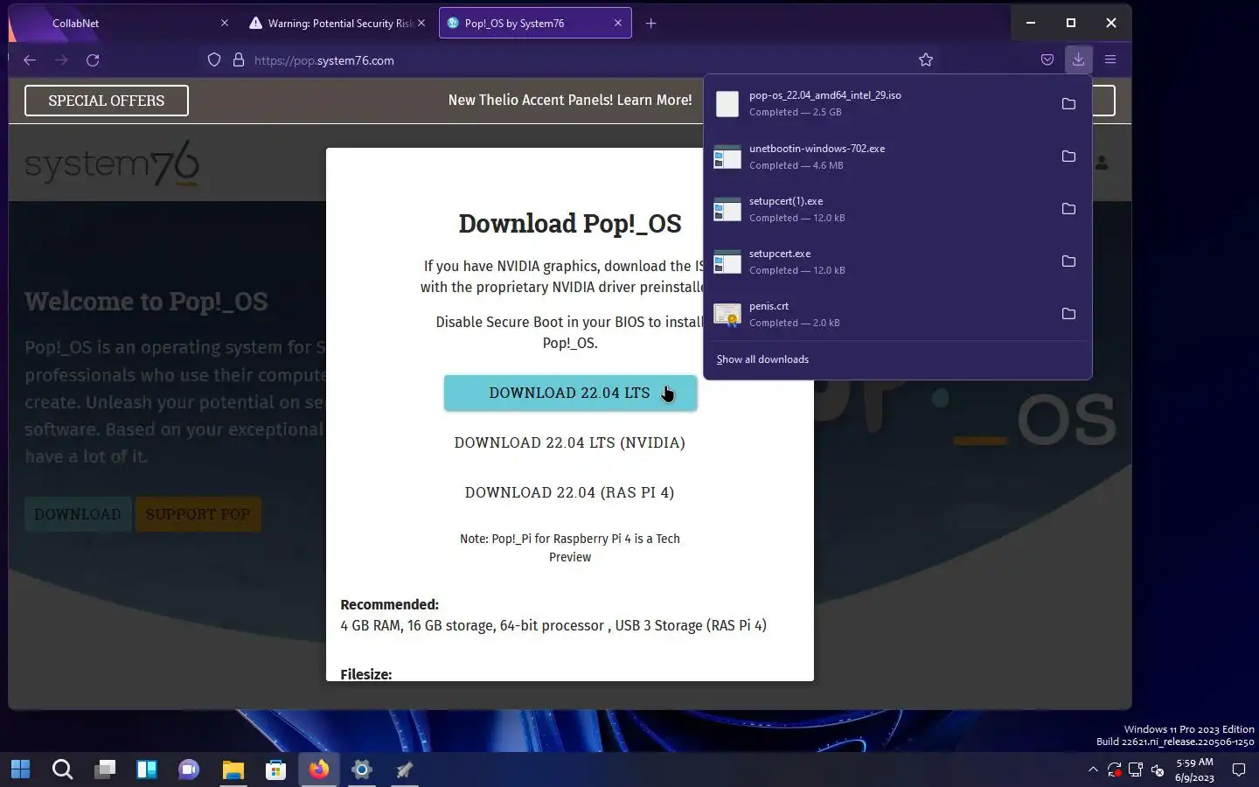
Task: Click the system76 logo
Action: [x=112, y=164]
